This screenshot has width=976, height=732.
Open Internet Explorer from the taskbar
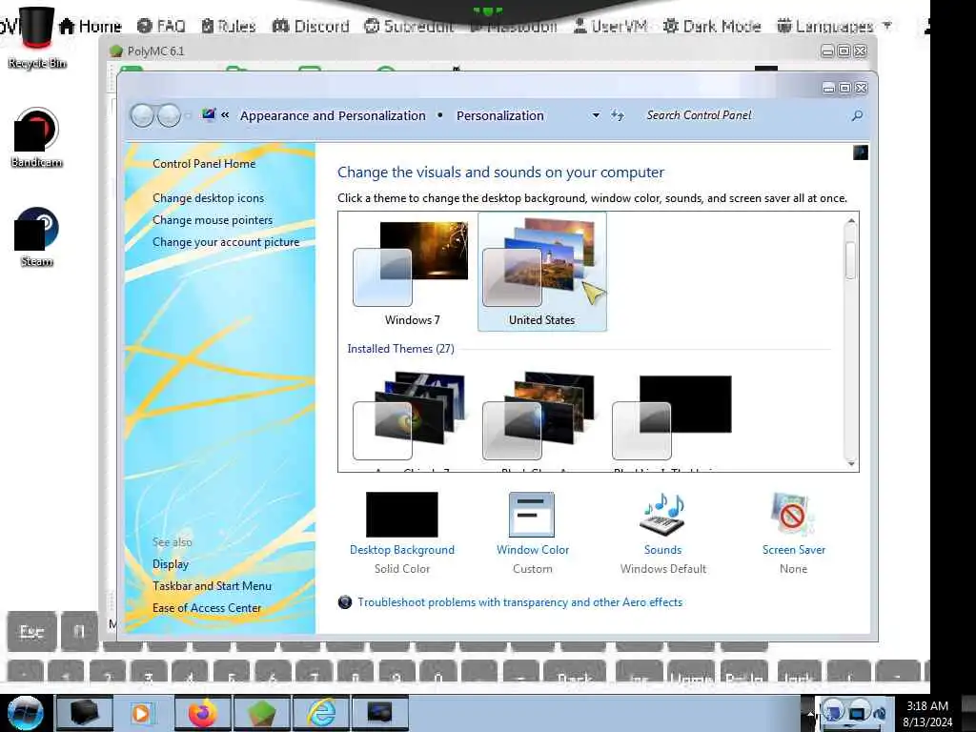[321, 713]
